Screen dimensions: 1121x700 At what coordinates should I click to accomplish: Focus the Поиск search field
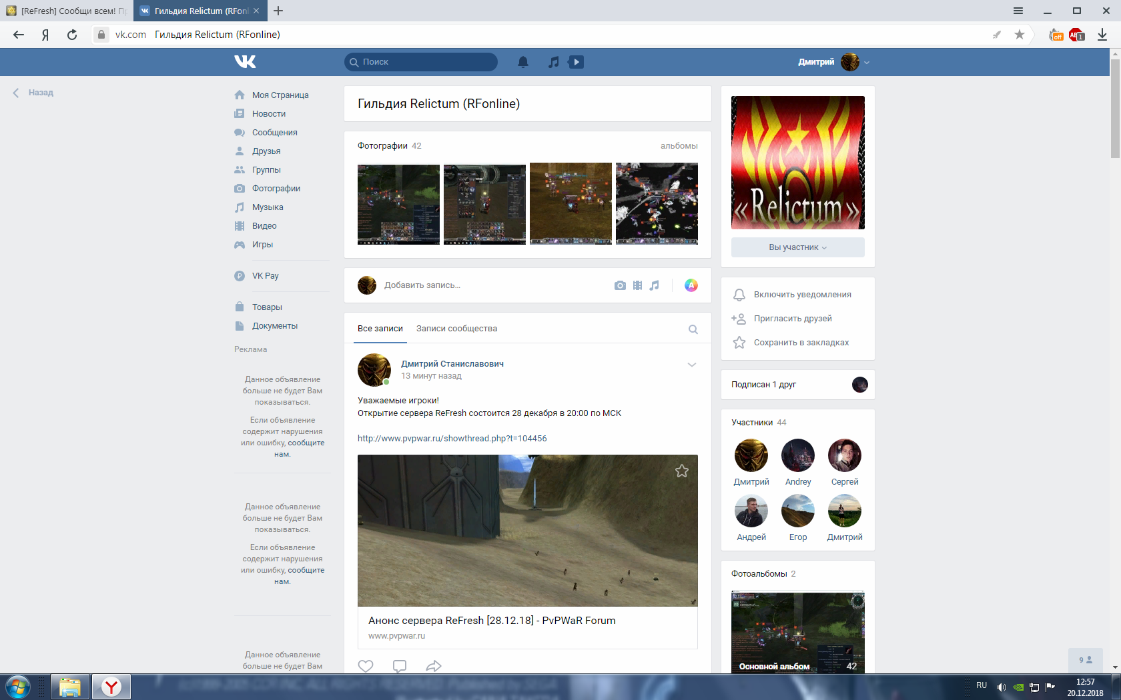pos(421,62)
